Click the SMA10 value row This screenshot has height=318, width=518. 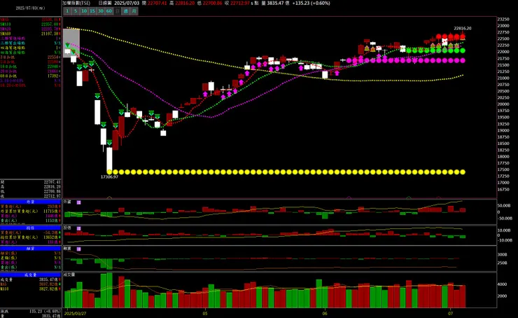[30, 25]
